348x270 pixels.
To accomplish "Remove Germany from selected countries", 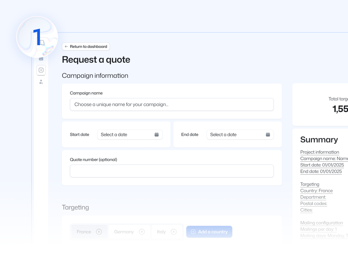I will click(x=141, y=231).
